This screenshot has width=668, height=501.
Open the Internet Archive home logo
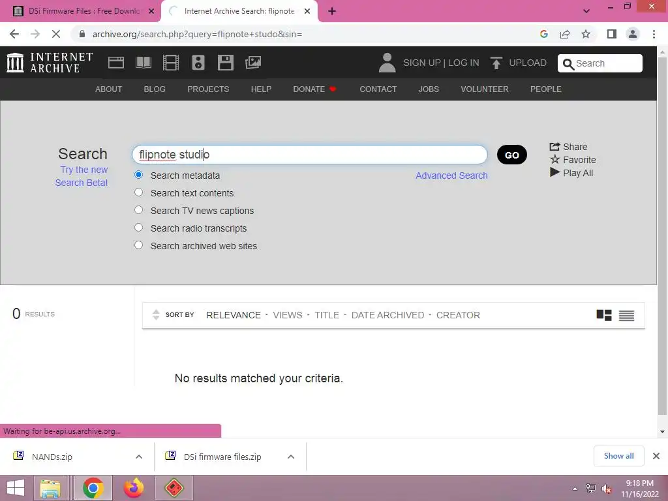click(50, 63)
